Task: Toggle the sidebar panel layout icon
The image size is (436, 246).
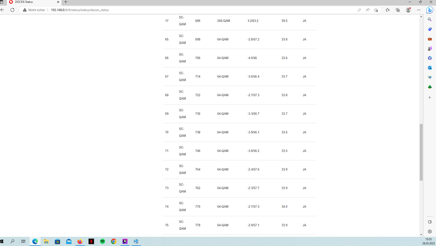Action: (429, 222)
